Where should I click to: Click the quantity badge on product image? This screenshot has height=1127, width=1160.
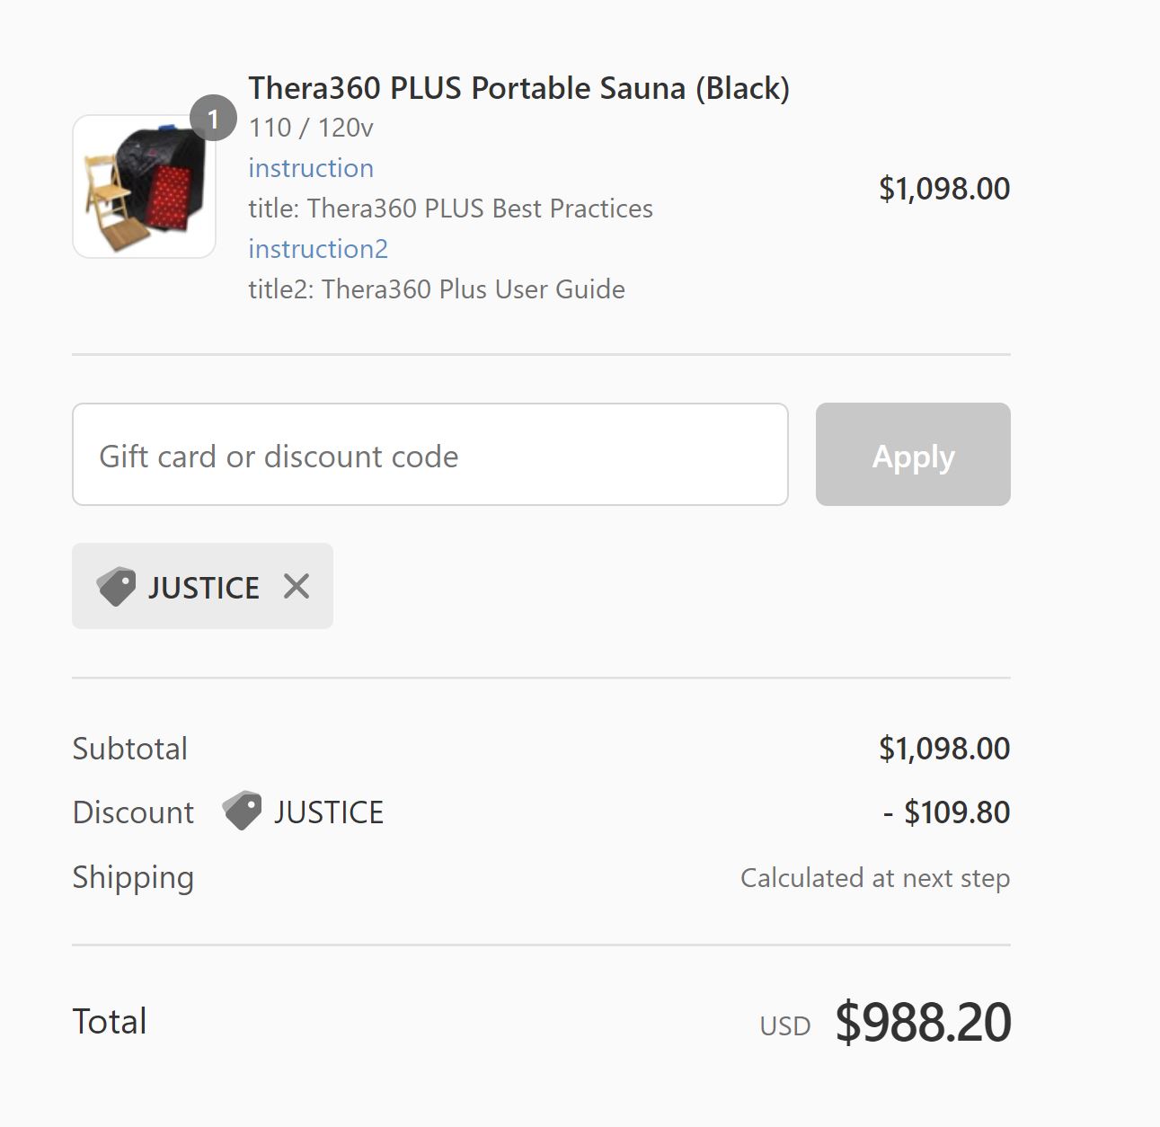(213, 118)
